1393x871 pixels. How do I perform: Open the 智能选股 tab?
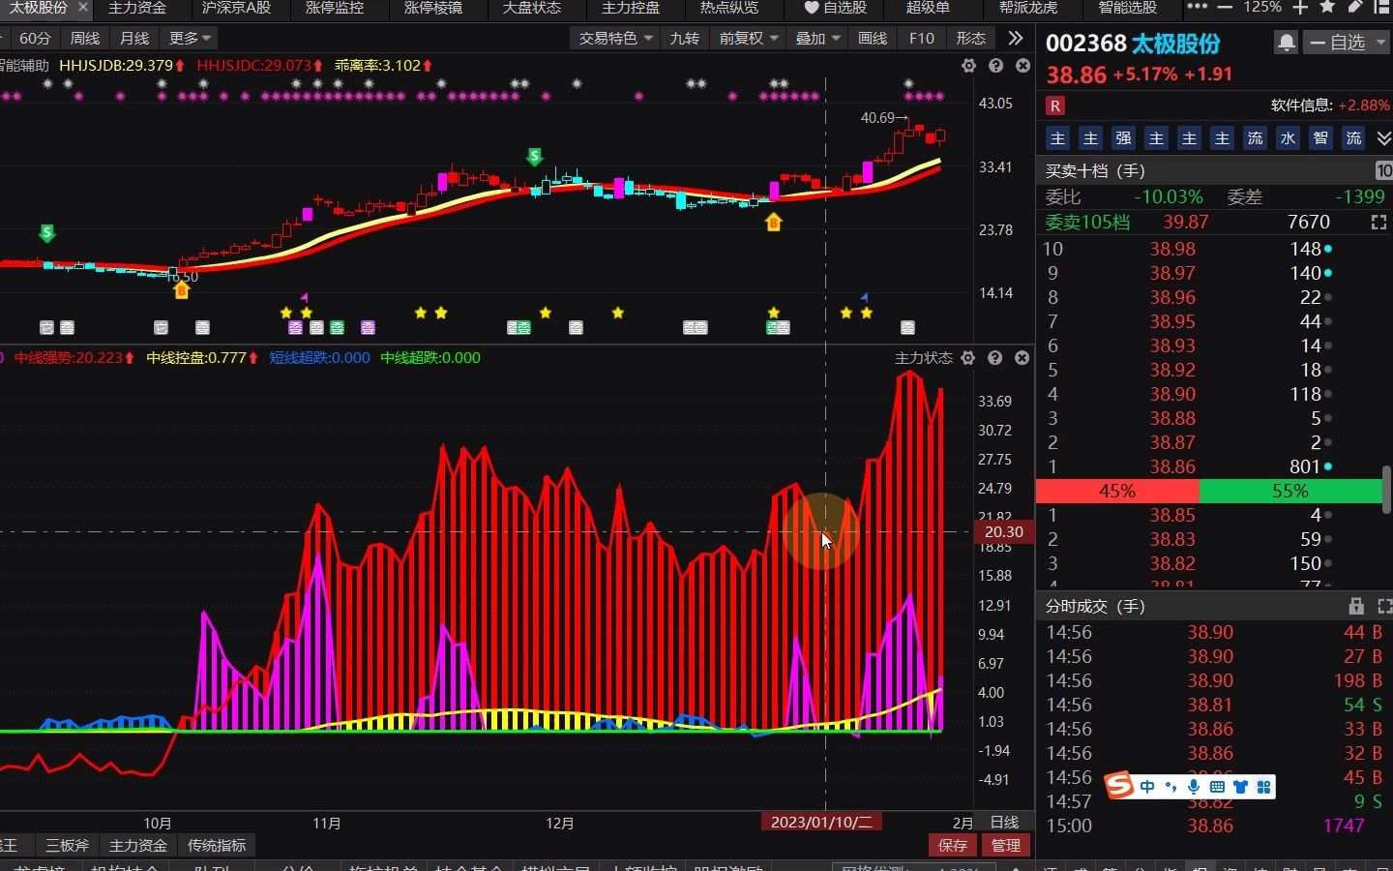pyautogui.click(x=1128, y=8)
